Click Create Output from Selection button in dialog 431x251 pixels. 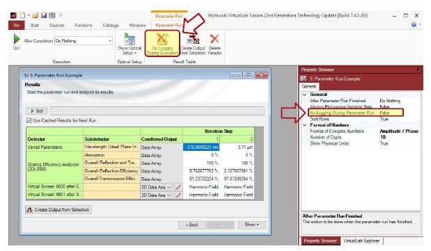58,209
